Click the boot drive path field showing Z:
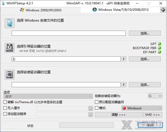This screenshot has height=132, width=167. coord(66,59)
